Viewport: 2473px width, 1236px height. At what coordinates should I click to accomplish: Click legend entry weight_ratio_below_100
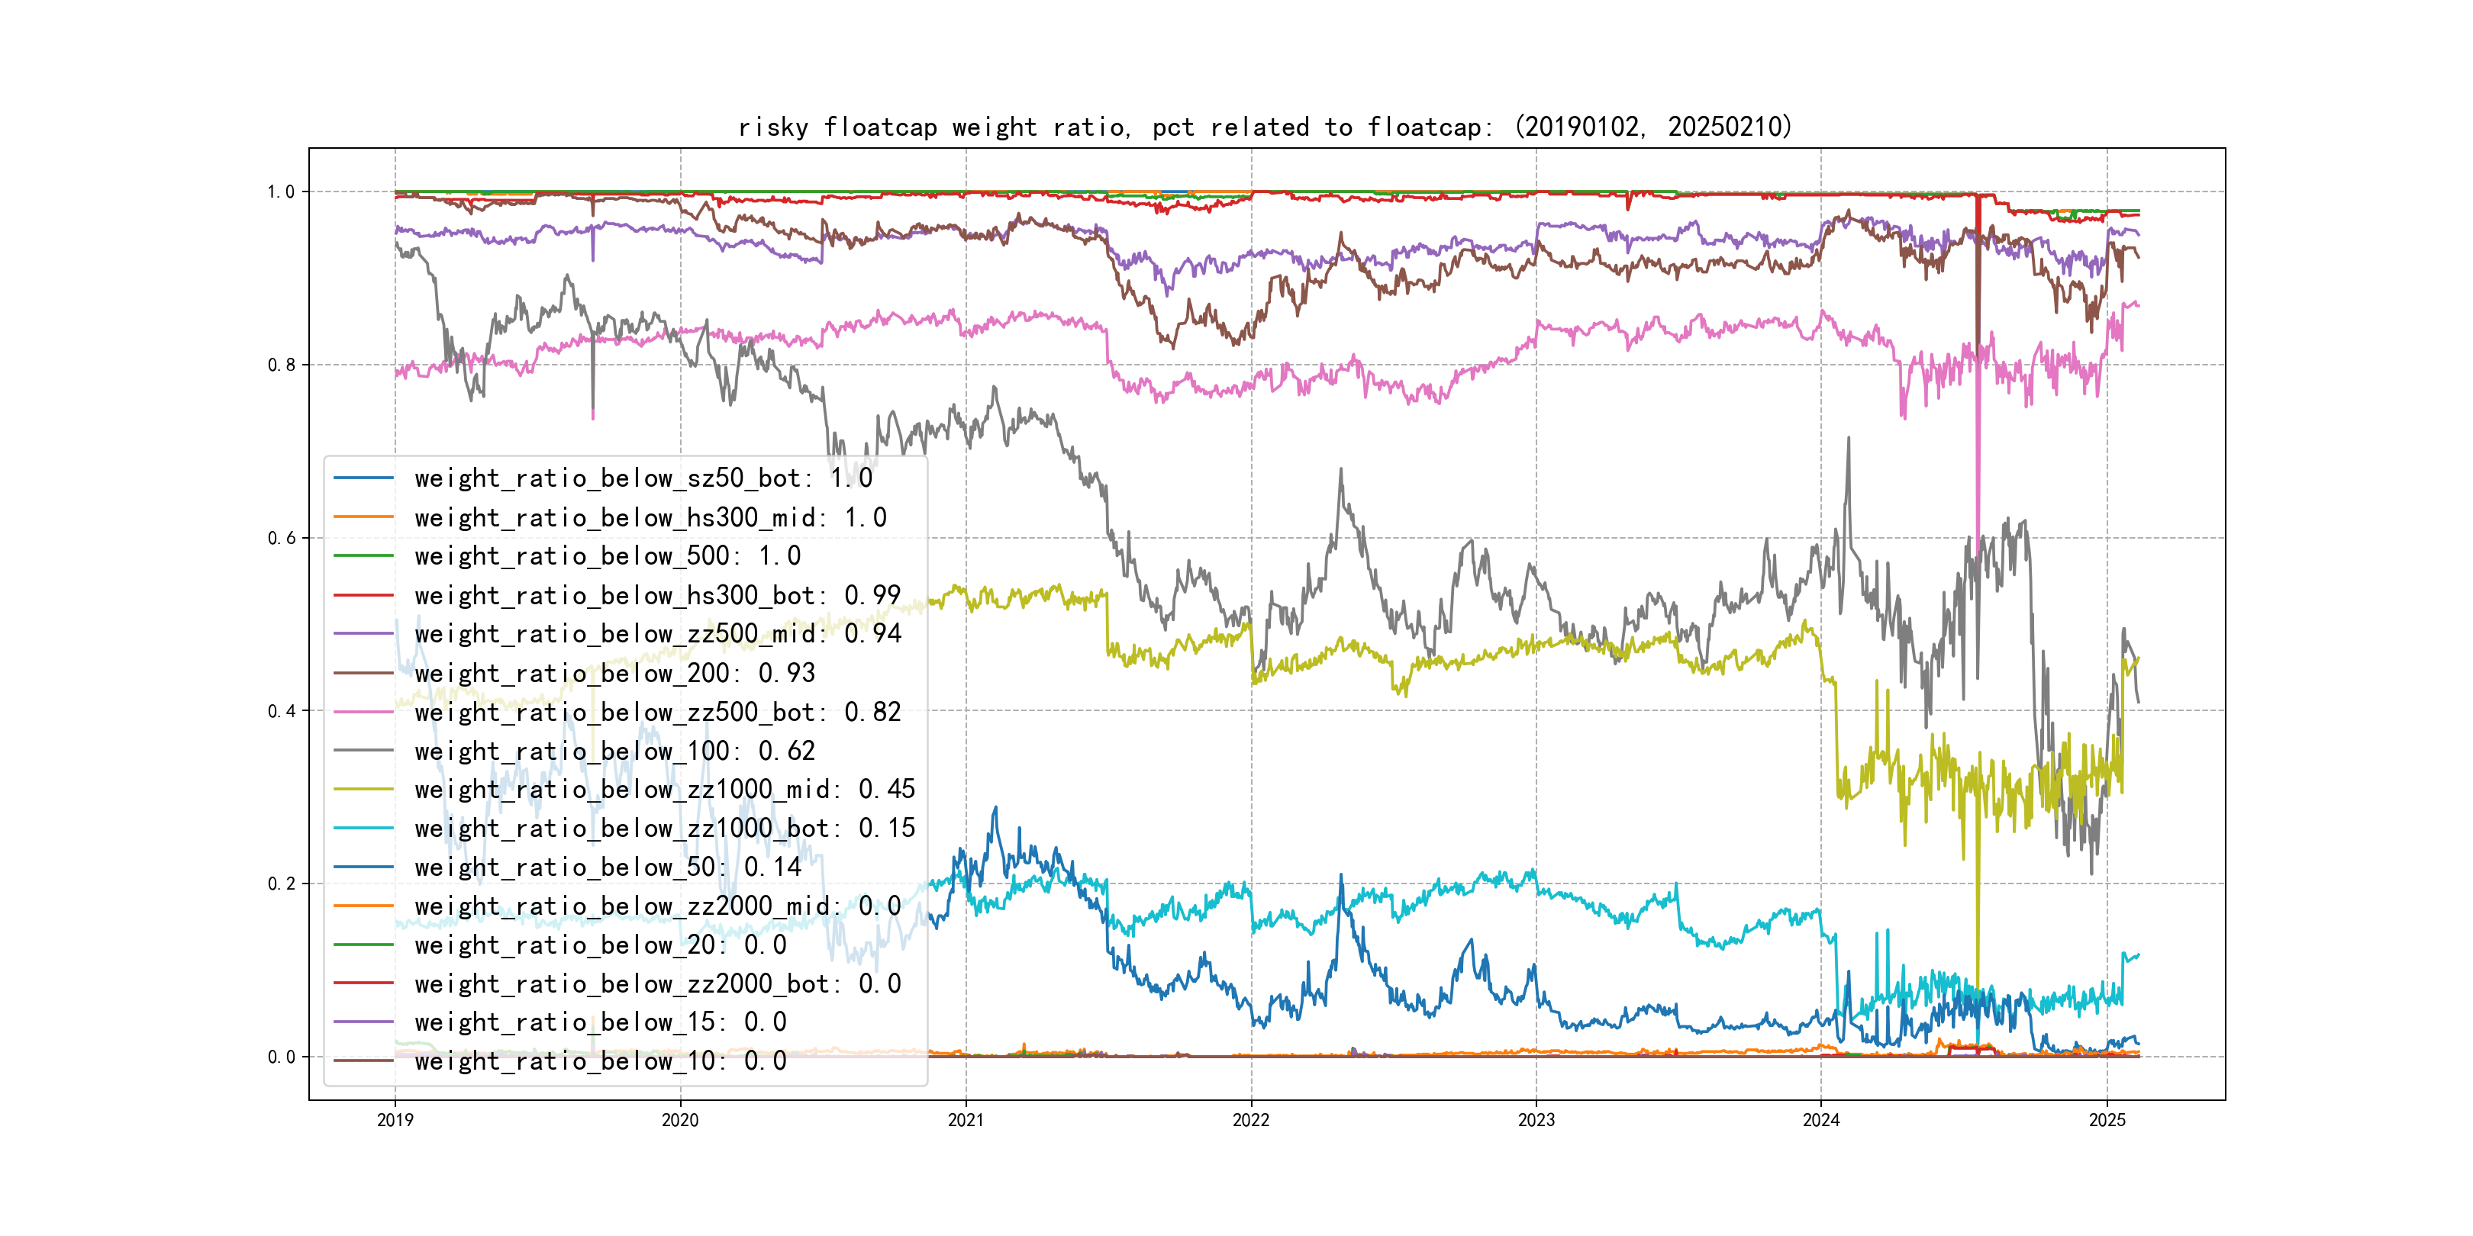[x=614, y=751]
